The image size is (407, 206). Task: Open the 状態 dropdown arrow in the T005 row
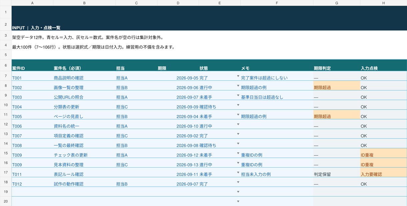tap(238, 115)
